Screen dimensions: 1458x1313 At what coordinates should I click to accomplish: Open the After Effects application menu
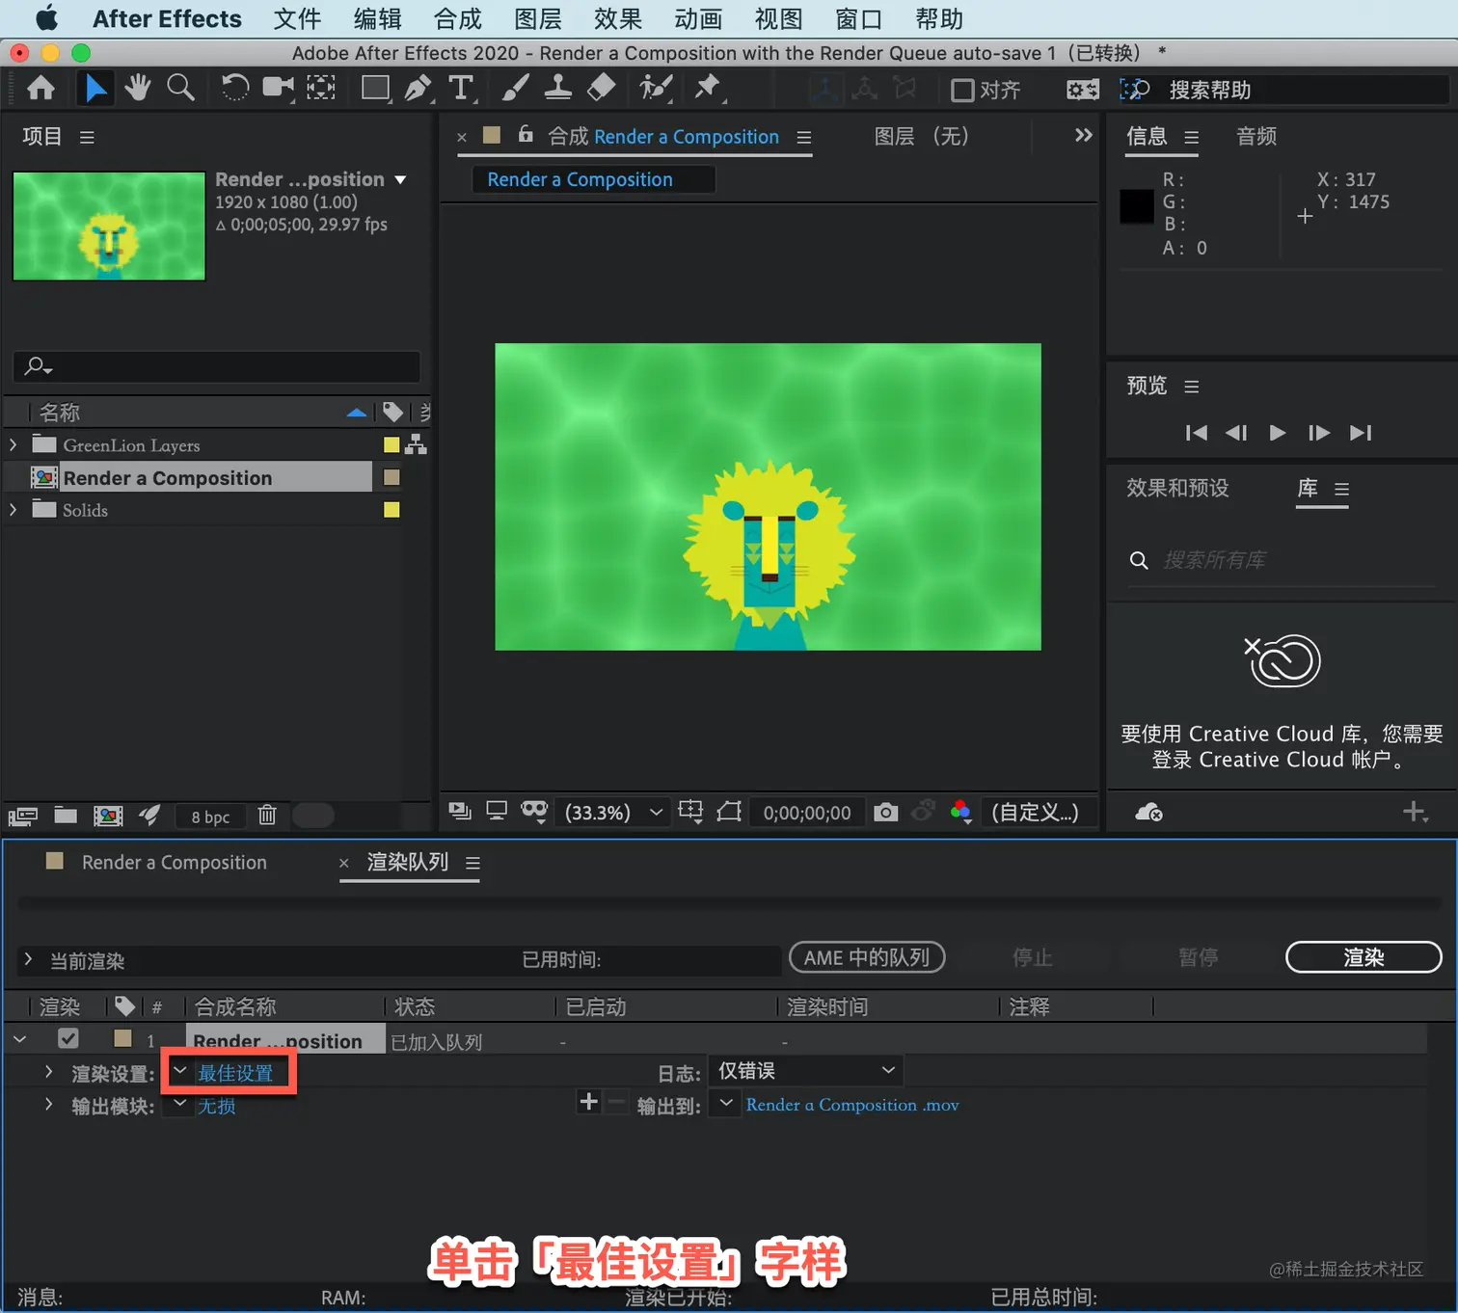coord(167,18)
